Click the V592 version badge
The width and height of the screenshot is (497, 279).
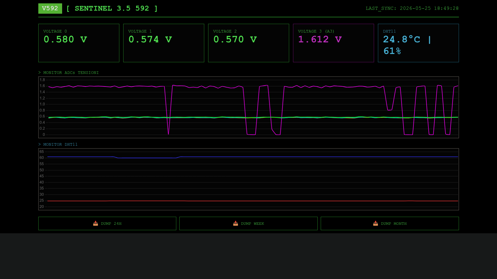(x=50, y=9)
